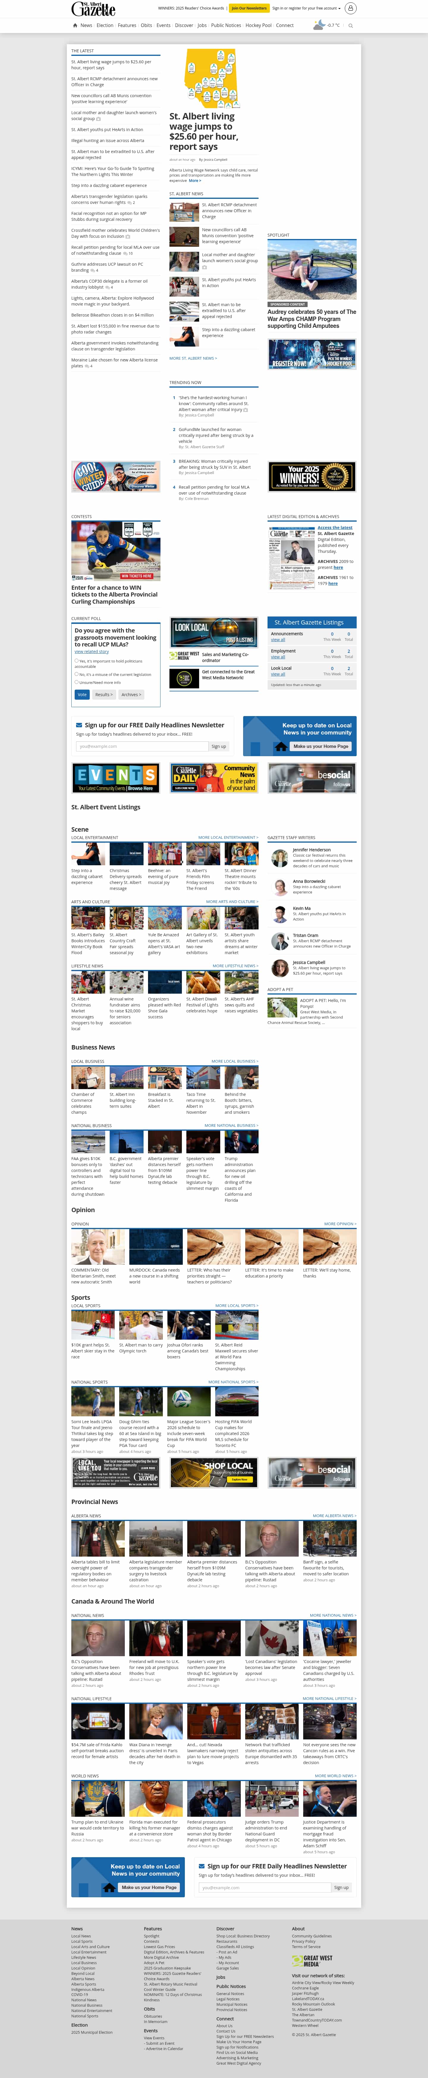Open 'Step into a dazzling cabaret experience' latest link

109,185
